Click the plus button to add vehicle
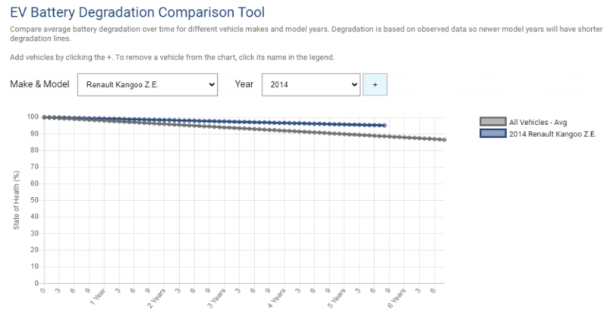This screenshot has width=607, height=322. click(x=375, y=85)
